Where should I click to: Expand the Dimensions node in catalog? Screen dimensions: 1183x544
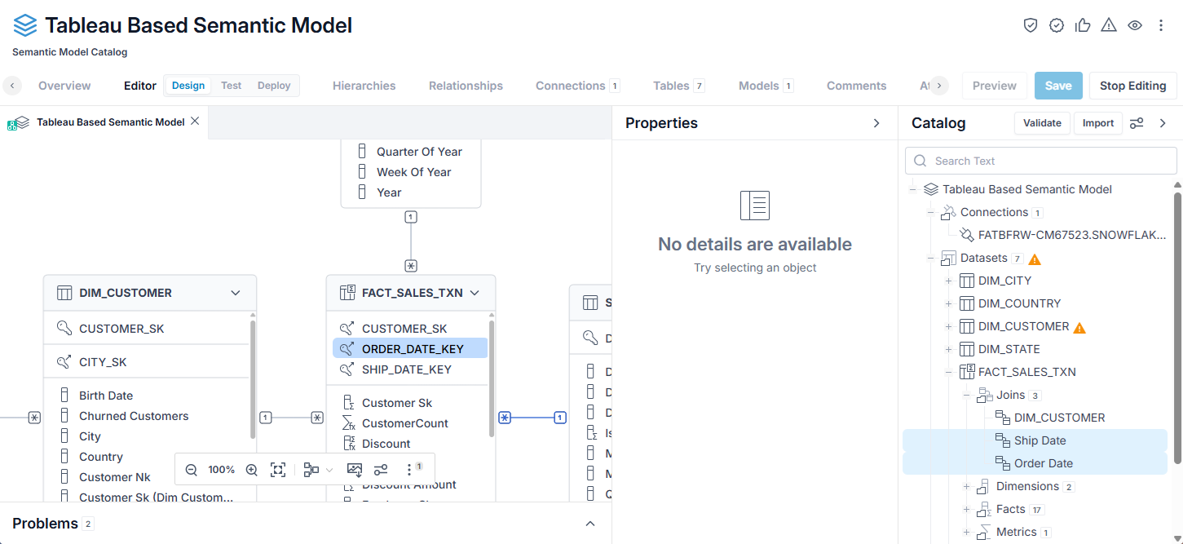[966, 486]
